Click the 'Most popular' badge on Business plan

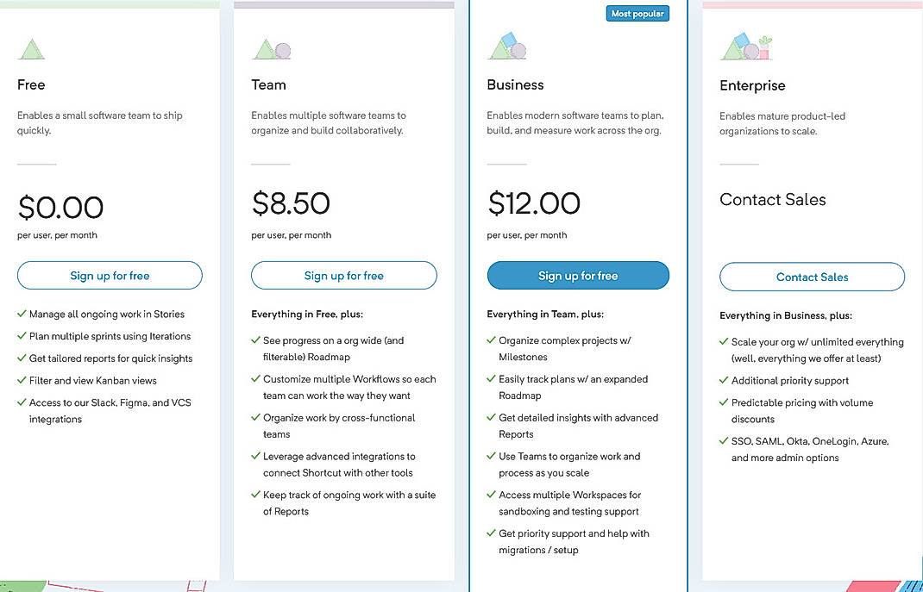pos(637,13)
